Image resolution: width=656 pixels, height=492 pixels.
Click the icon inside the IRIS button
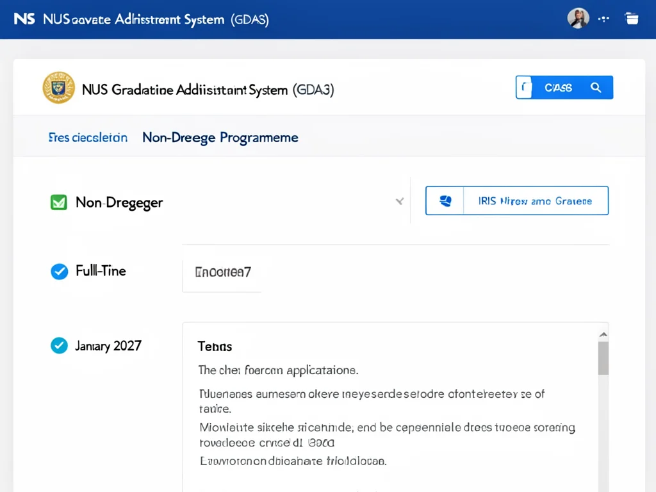tap(445, 201)
